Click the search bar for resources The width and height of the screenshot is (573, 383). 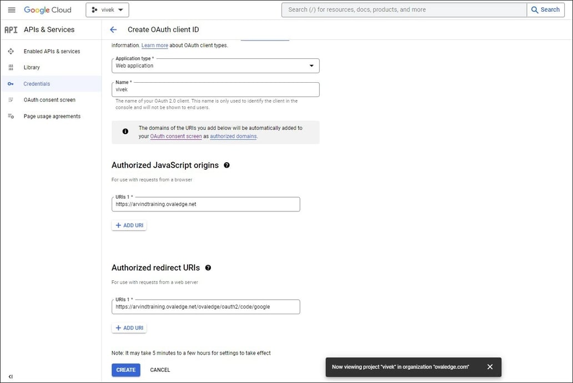pos(404,10)
